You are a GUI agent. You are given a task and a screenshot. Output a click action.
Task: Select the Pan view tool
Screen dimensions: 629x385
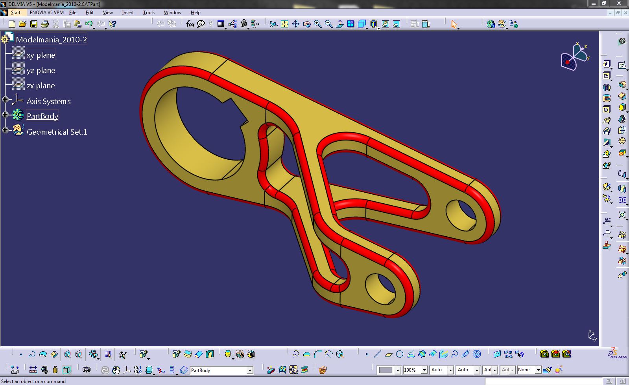[x=295, y=24]
